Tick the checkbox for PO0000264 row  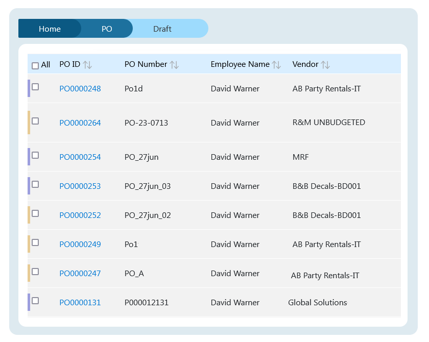click(x=35, y=121)
